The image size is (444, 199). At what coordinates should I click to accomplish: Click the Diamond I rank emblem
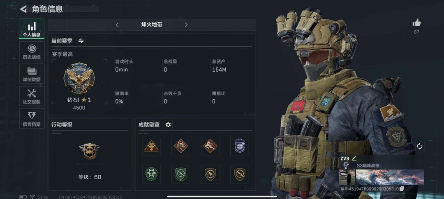[x=79, y=79]
